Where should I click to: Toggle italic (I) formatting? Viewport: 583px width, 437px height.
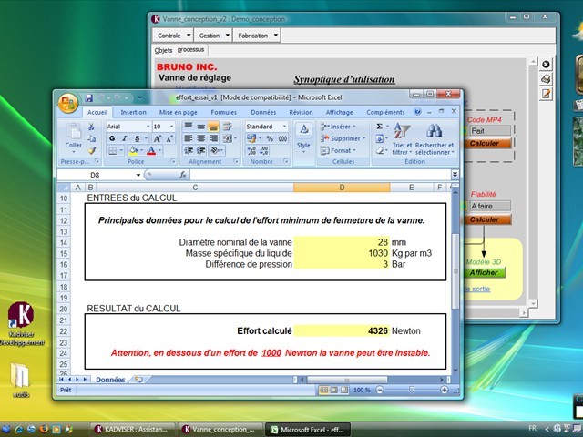coord(125,138)
